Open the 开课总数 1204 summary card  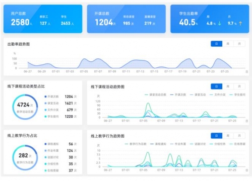point(127,19)
